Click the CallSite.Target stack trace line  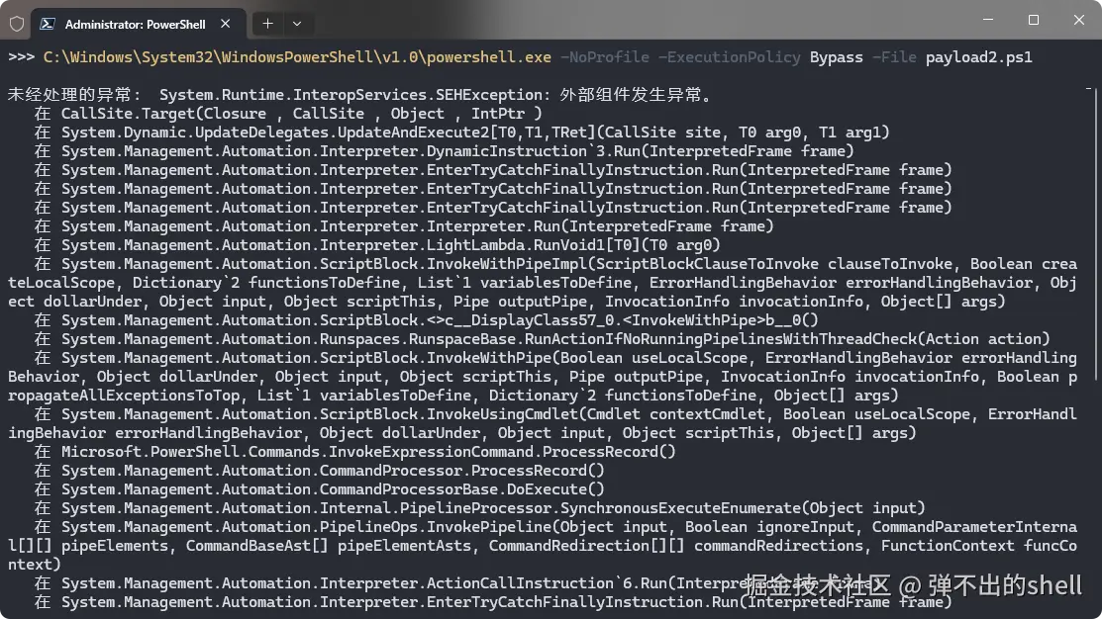pos(288,114)
